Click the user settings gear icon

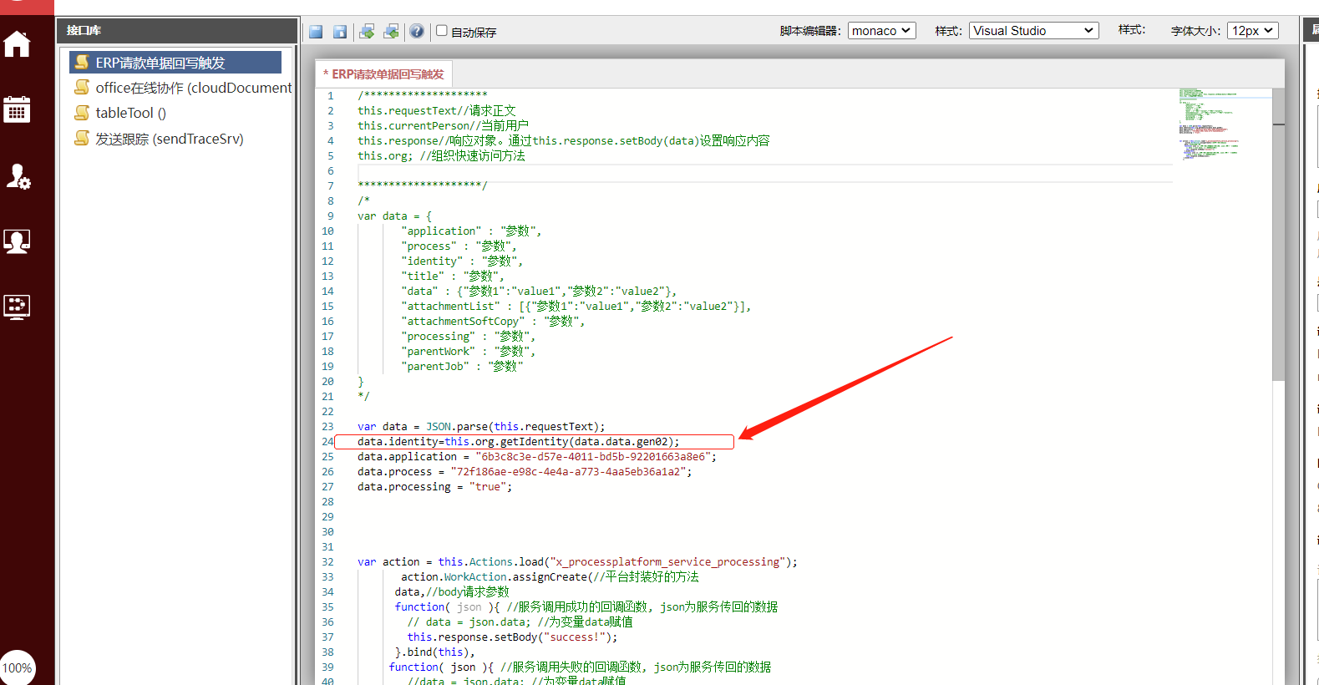[x=18, y=176]
